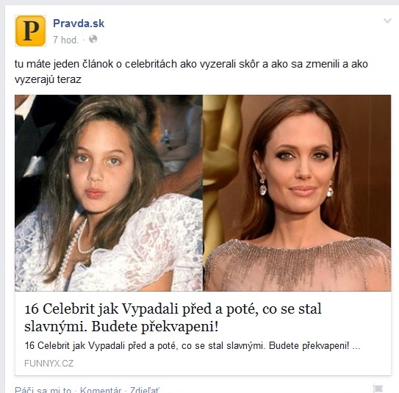Click the headline line slavnými. Budete překvapeni!
The height and width of the screenshot is (393, 399).
point(121,326)
